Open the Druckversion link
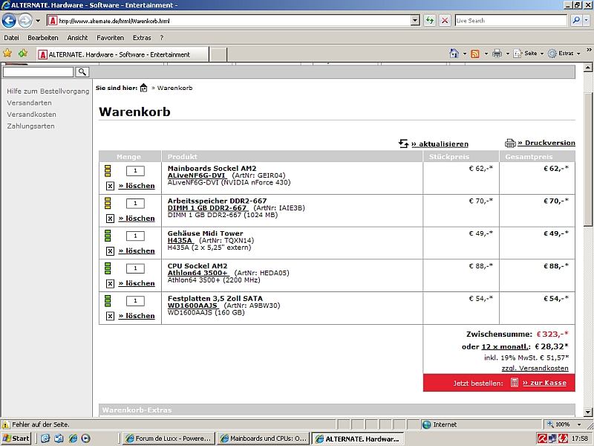 pyautogui.click(x=546, y=143)
